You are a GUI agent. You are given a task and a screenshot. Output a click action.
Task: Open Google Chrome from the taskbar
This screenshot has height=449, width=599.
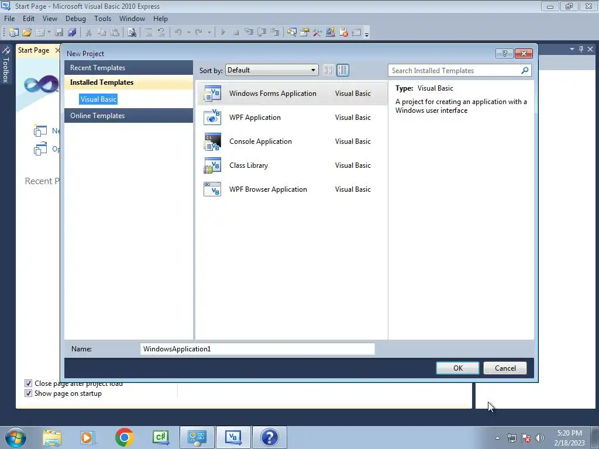124,437
